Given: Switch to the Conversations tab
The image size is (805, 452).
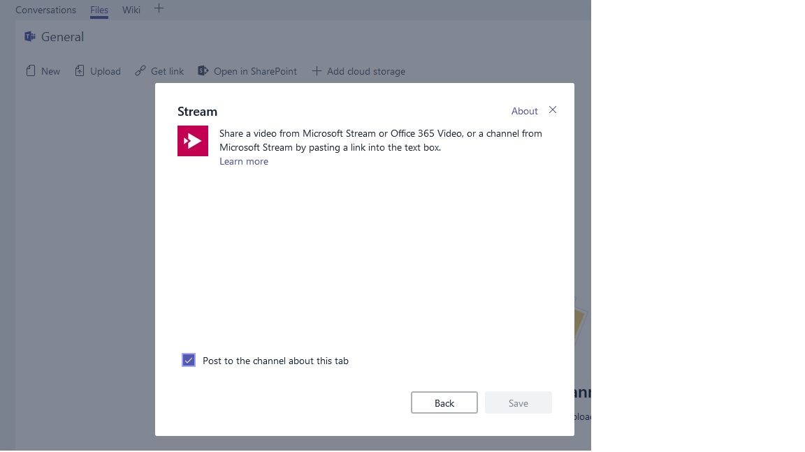Looking at the screenshot, I should pos(45,10).
